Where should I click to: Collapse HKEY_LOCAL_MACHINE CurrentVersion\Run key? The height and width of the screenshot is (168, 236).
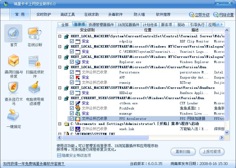[x=60, y=67]
